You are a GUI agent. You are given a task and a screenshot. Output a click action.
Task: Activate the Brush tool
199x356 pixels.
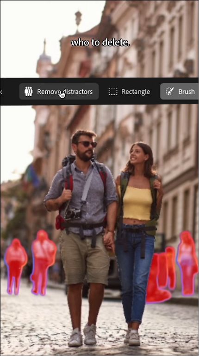[180, 92]
